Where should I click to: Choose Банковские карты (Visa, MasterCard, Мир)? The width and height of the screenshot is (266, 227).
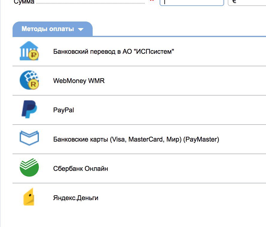[136, 139]
